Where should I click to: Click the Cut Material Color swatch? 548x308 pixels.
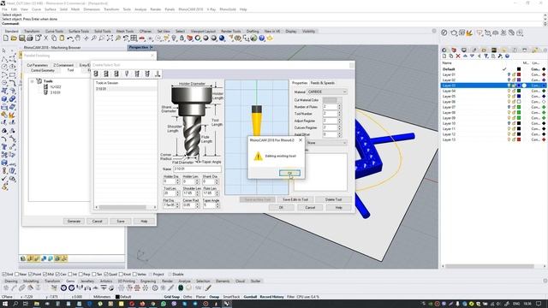[x=330, y=100]
